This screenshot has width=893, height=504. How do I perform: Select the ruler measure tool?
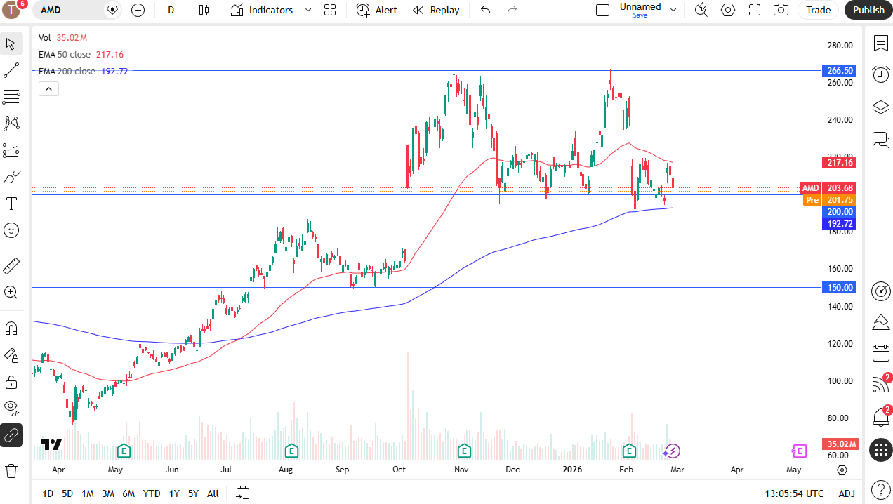pyautogui.click(x=11, y=266)
